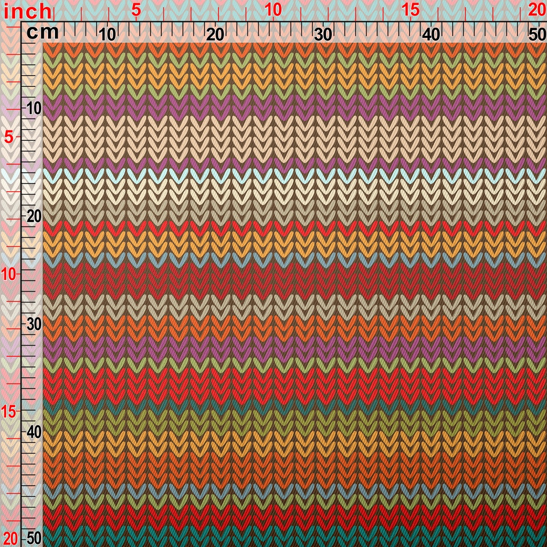
Task: Click the red "inch" unit label
Action: (28, 11)
